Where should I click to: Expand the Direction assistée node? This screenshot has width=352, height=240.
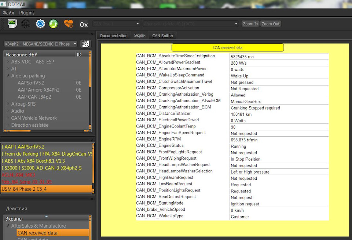pyautogui.click(x=8, y=125)
